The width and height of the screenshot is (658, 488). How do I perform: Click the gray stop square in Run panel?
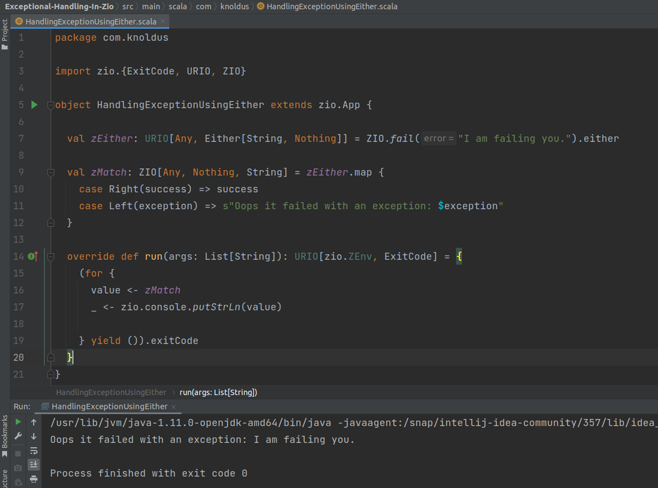[18, 454]
